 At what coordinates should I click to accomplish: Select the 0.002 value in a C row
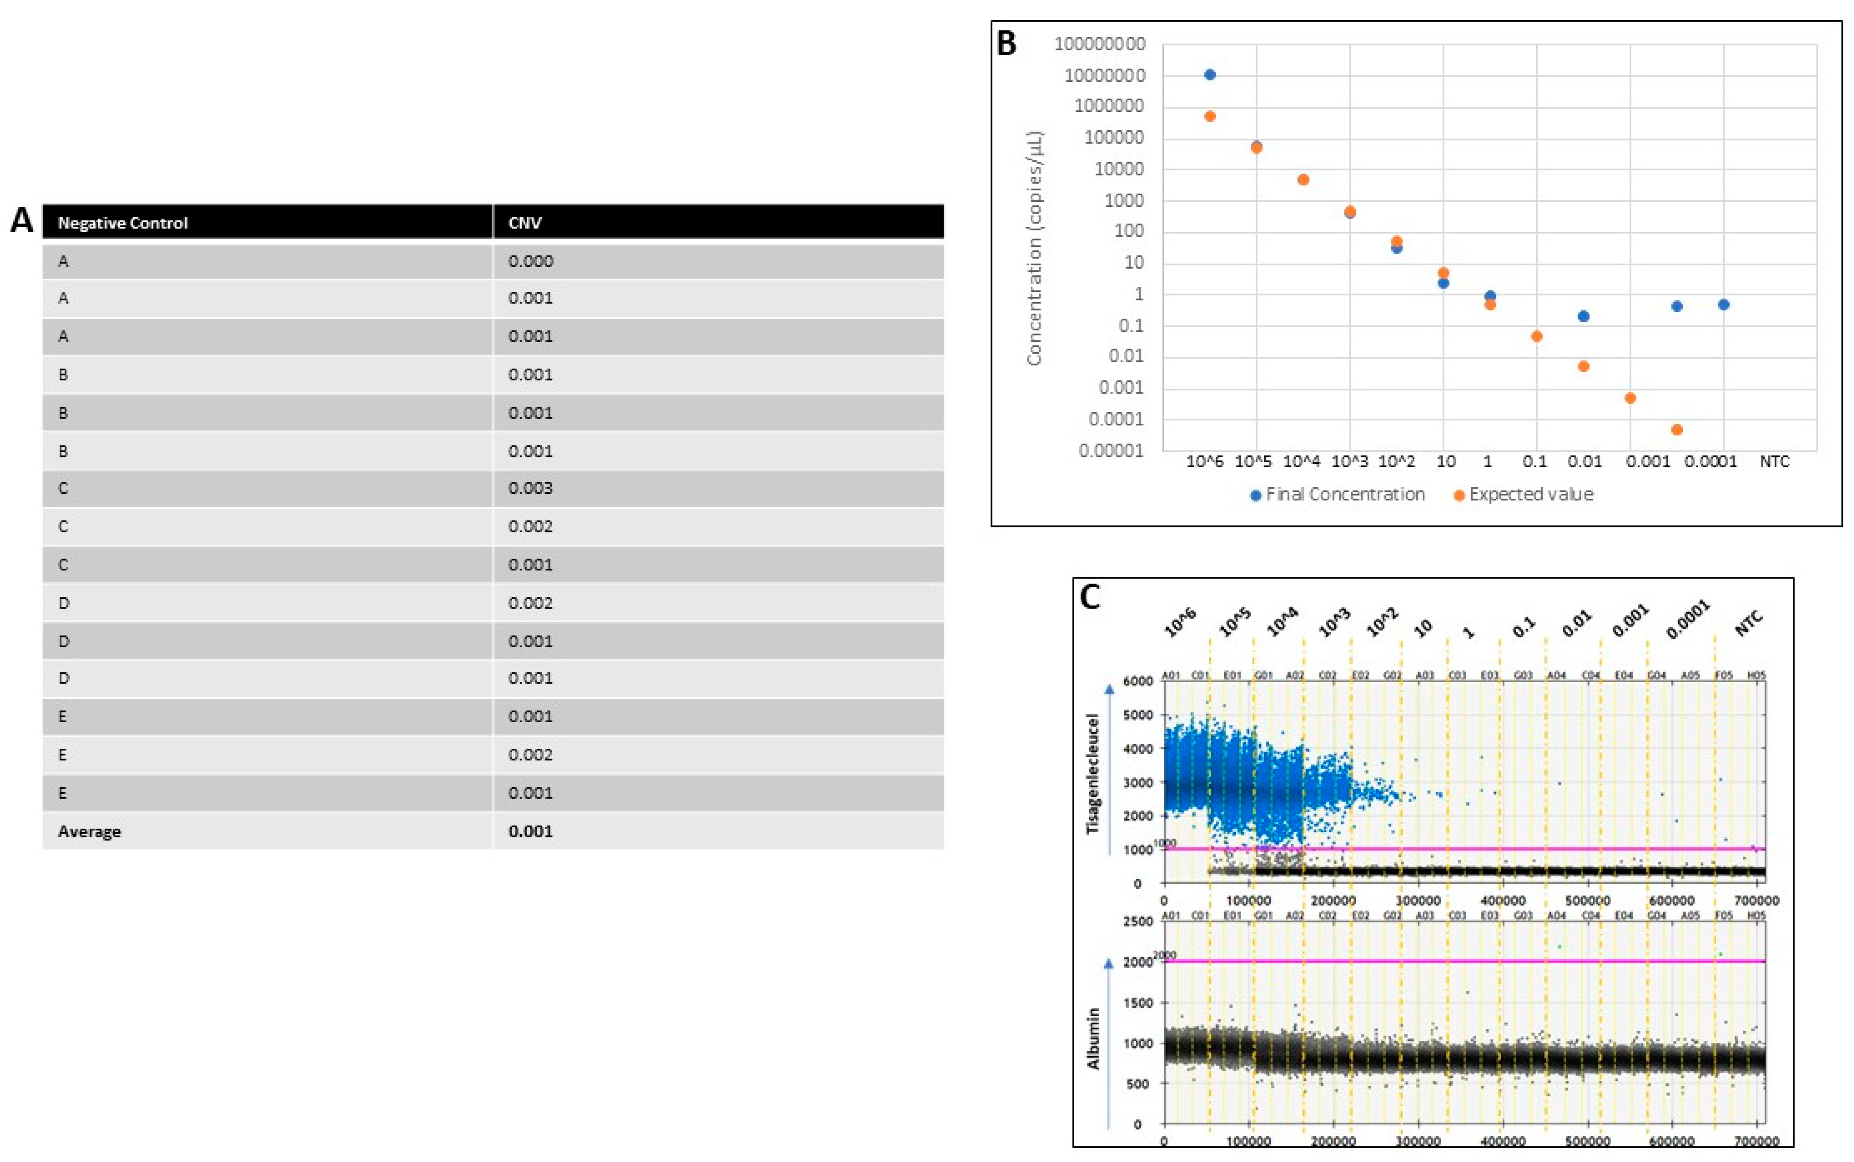[718, 526]
